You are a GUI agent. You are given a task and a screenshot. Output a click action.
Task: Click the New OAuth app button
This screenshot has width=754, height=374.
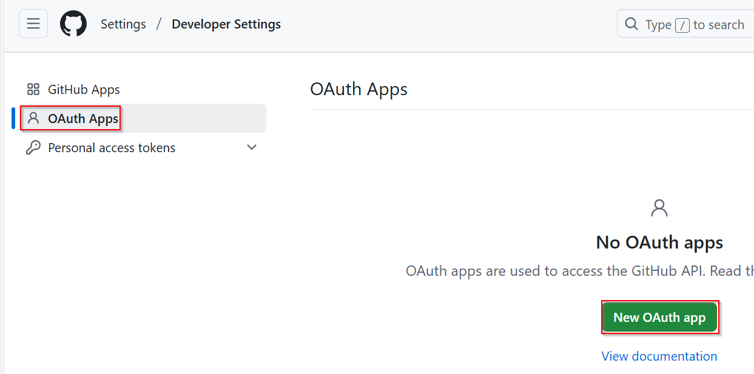[659, 317]
